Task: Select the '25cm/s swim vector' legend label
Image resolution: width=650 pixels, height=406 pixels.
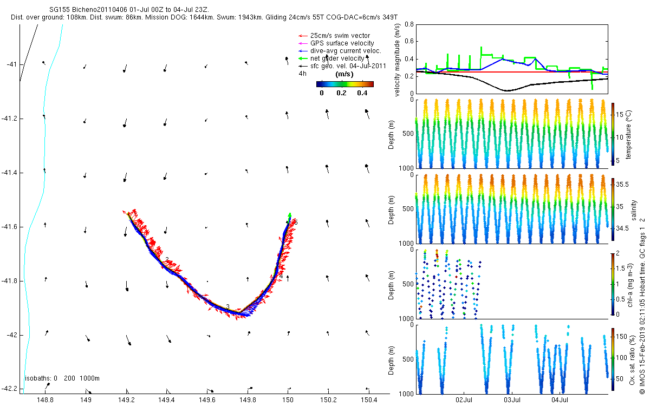Action: 340,36
